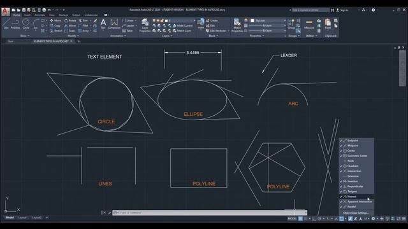
Task: Expand the Layers panel
Action: coord(167,36)
